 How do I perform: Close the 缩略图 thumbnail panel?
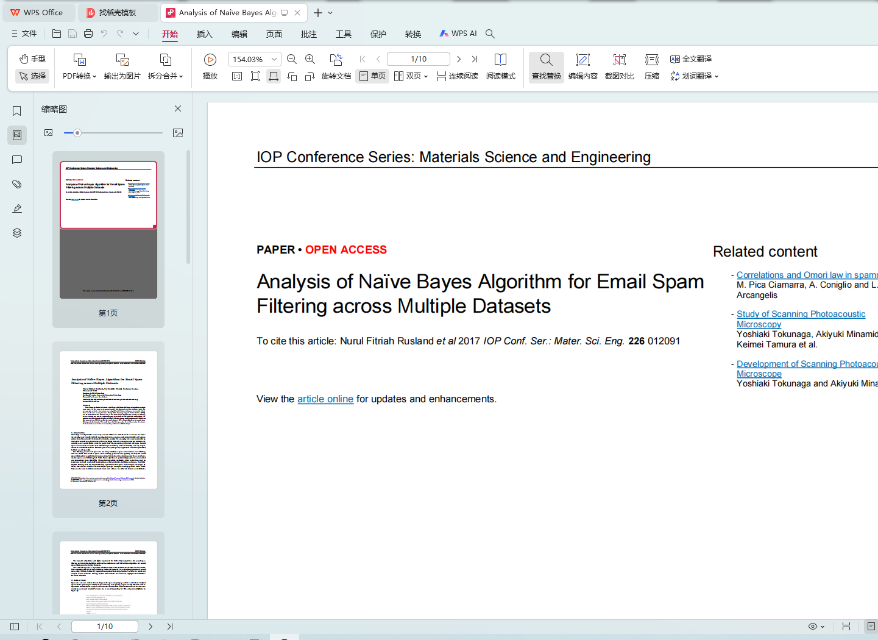click(178, 108)
